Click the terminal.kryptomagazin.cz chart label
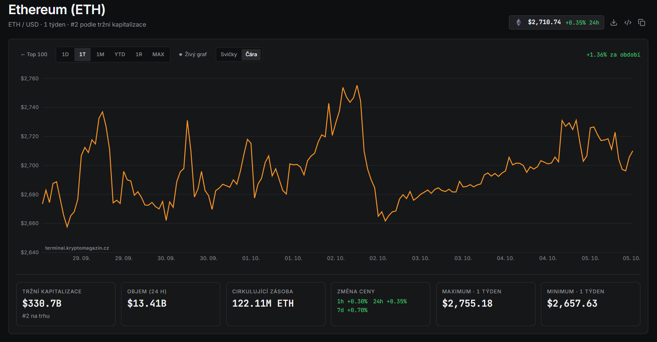This screenshot has height=342, width=657. tap(77, 248)
